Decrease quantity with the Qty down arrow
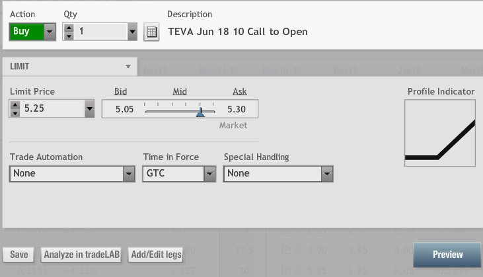Image resolution: width=483 pixels, height=277 pixels. 69,36
